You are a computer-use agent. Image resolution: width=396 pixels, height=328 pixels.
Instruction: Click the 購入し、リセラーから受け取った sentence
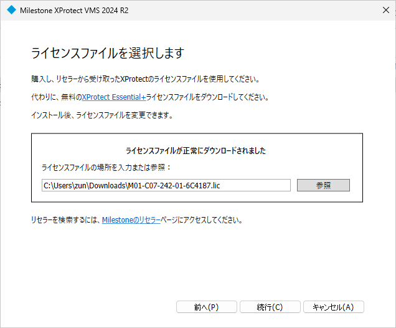point(146,79)
